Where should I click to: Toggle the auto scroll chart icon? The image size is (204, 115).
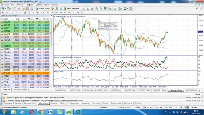(x=110, y=9)
